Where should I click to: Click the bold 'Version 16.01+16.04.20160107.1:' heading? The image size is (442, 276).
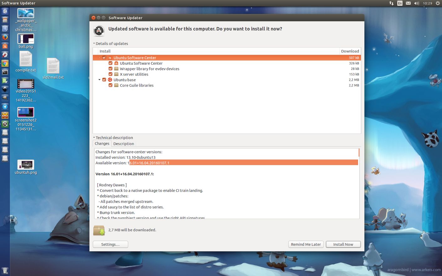tap(125, 174)
